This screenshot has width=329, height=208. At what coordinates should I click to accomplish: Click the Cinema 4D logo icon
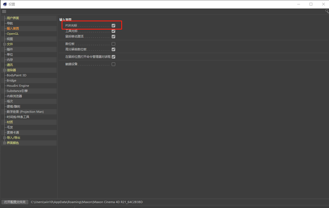[x=5, y=4]
